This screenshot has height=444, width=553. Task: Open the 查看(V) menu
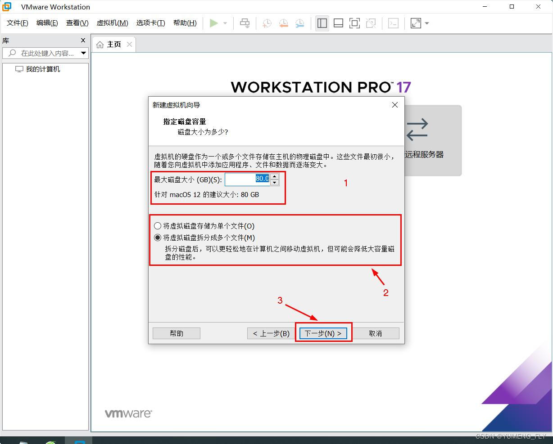point(77,23)
